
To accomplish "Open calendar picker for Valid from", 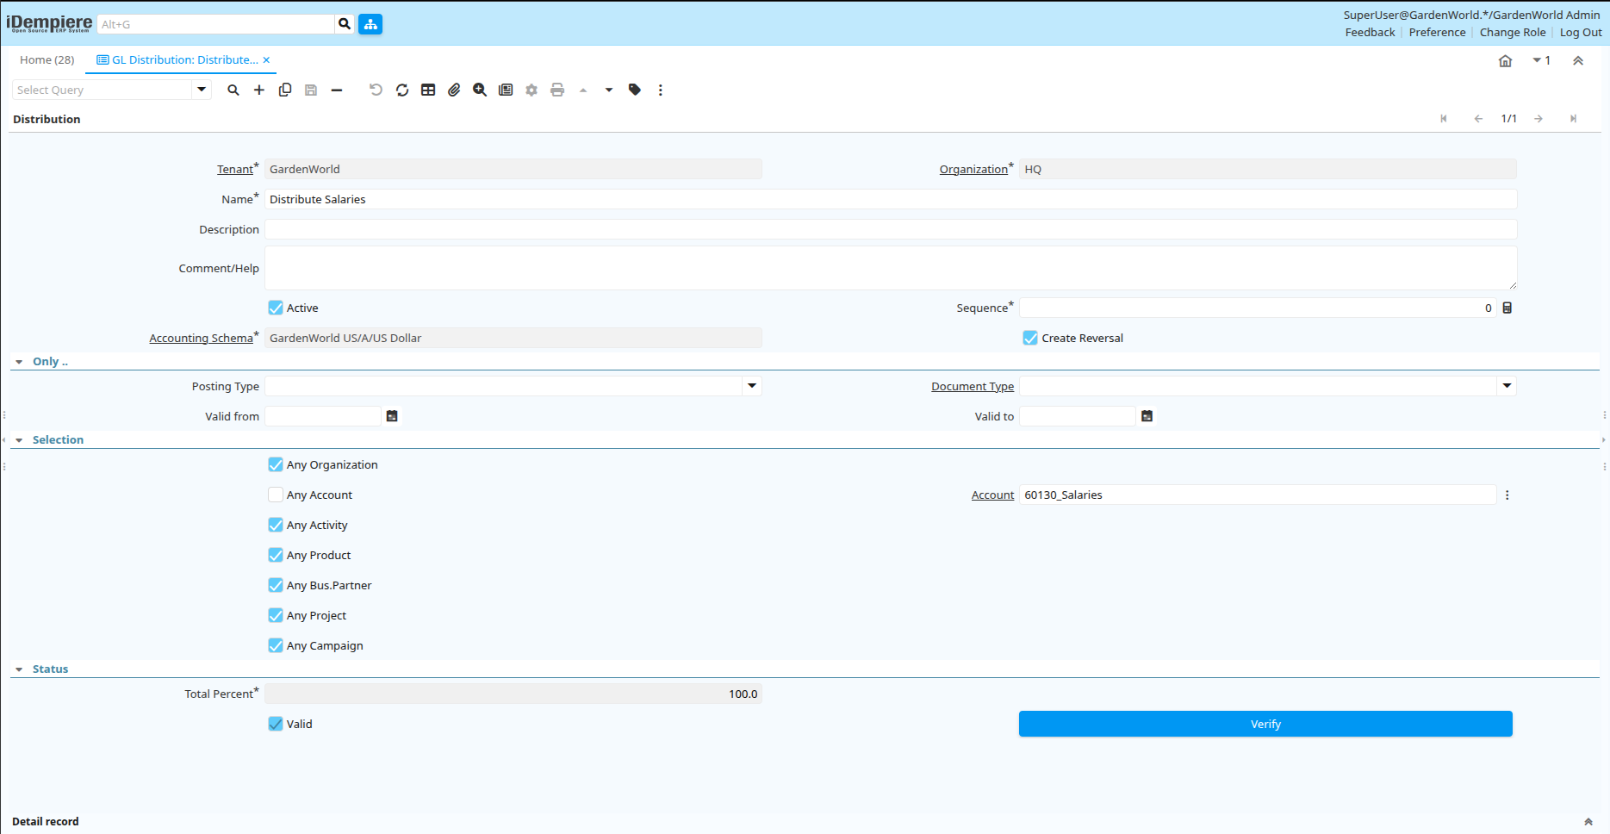I will (x=392, y=416).
